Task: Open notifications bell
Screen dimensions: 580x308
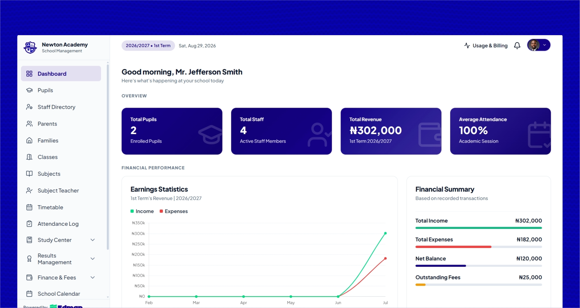Action: point(517,46)
